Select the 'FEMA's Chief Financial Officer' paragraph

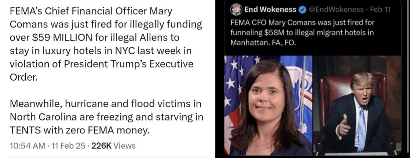pyautogui.click(x=106, y=44)
